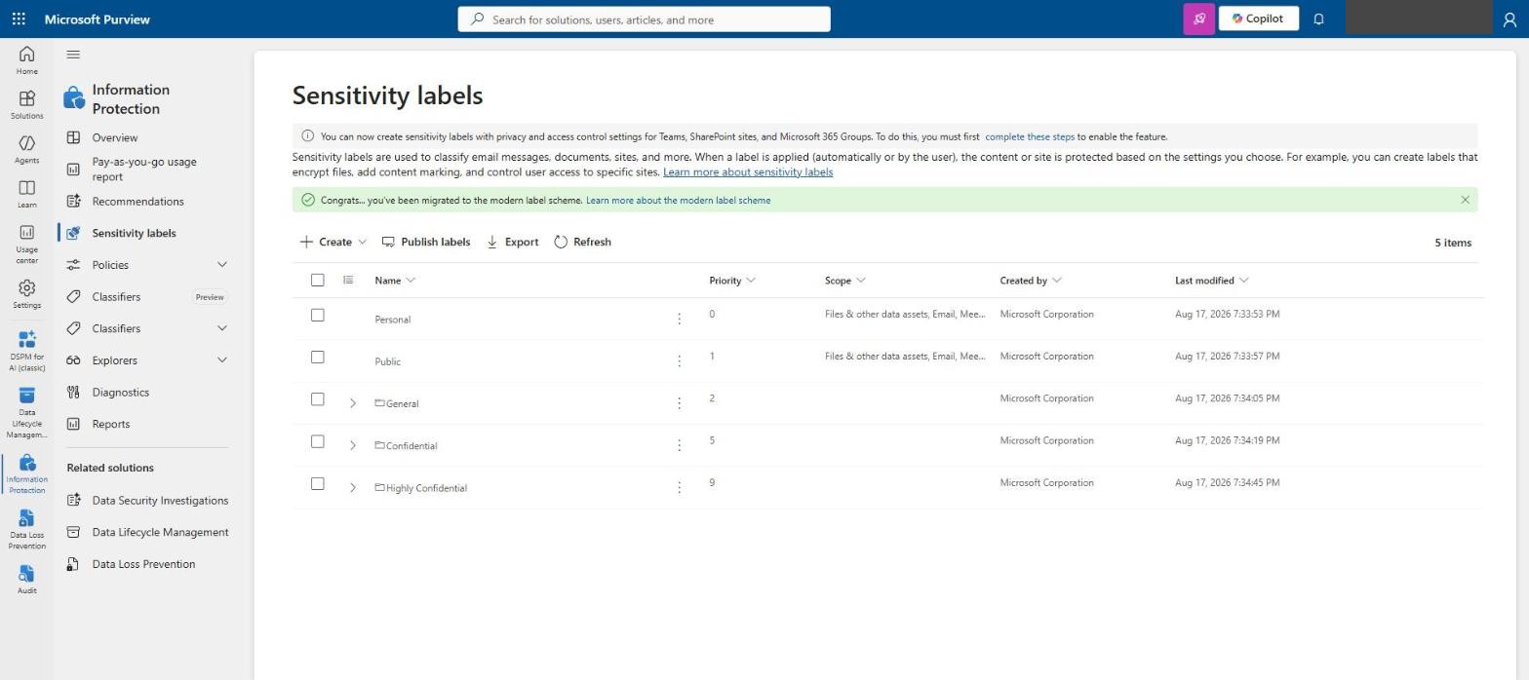Dismiss the migration congrats banner
1529x680 pixels.
(x=1465, y=200)
